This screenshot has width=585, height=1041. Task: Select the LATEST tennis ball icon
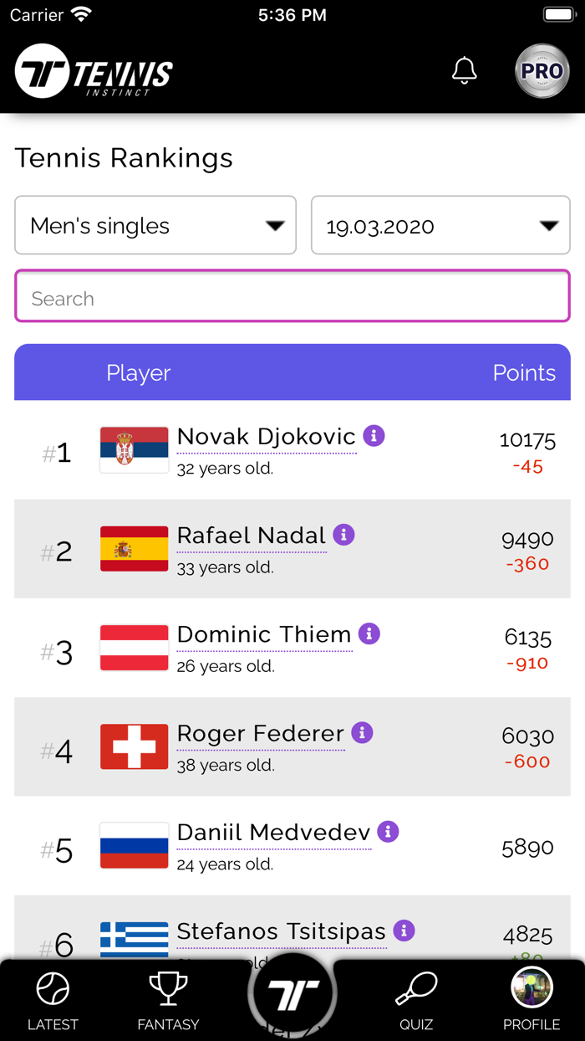(x=53, y=988)
